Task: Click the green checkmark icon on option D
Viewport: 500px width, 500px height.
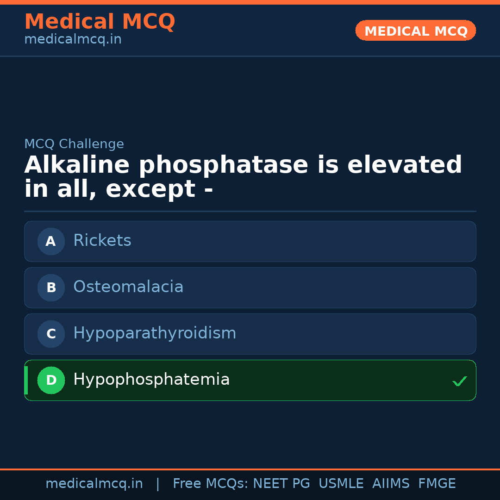Action: tap(459, 381)
